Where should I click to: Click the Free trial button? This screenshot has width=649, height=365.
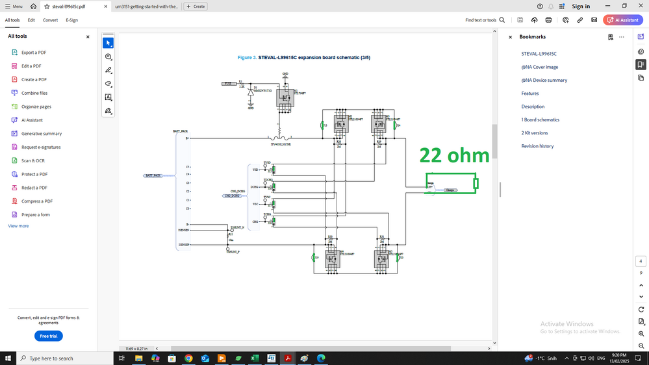point(49,336)
